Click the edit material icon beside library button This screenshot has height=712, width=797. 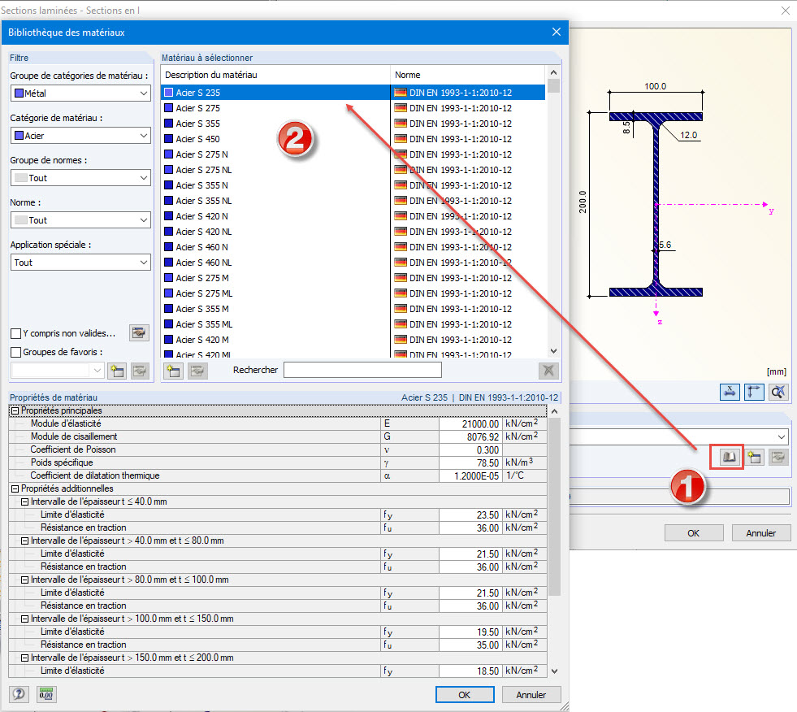coord(778,457)
